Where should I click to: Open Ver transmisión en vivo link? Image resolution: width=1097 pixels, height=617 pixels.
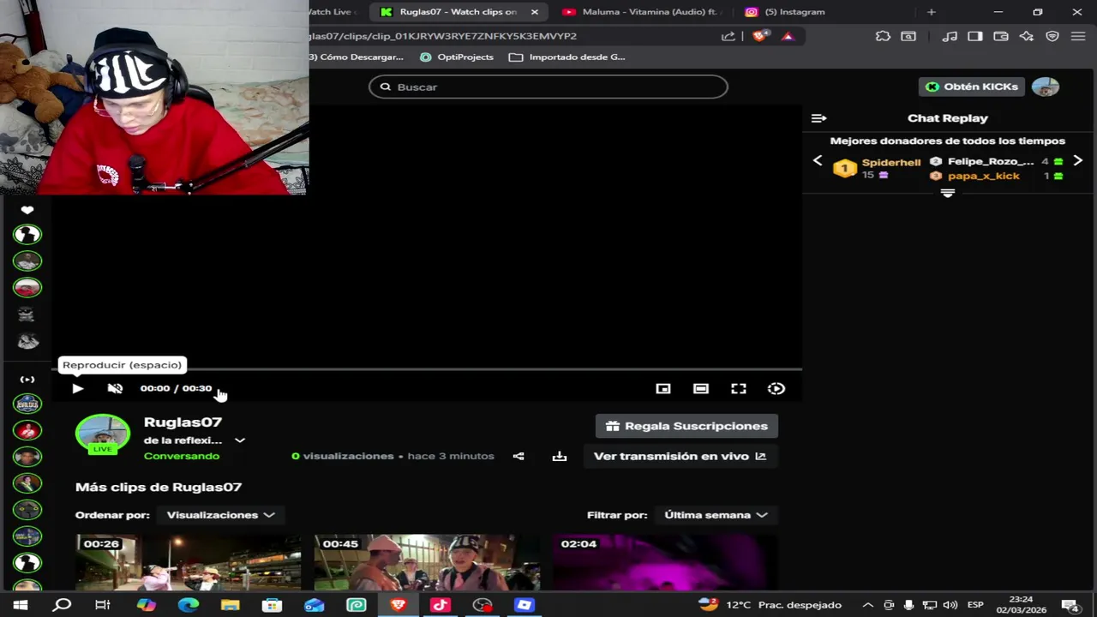pyautogui.click(x=680, y=456)
